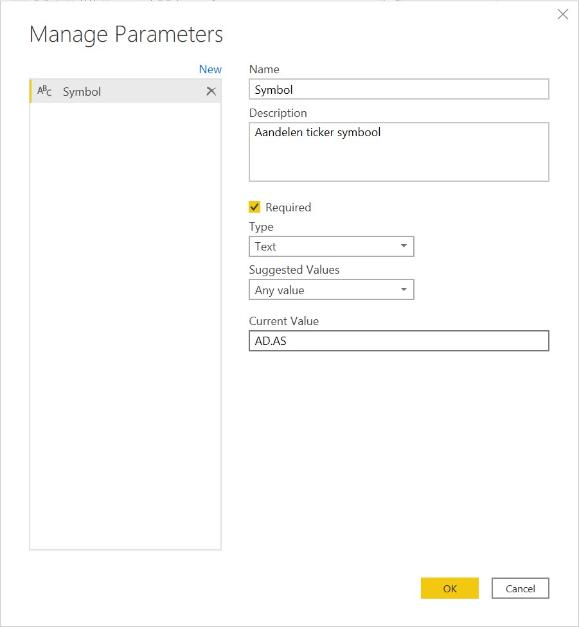
Task: Open the Suggested Values dropdown showing Any value
Action: [325, 290]
